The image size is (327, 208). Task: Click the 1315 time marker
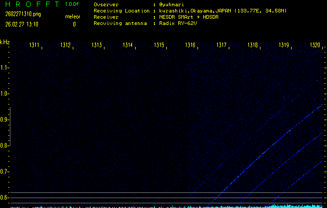pyautogui.click(x=159, y=46)
